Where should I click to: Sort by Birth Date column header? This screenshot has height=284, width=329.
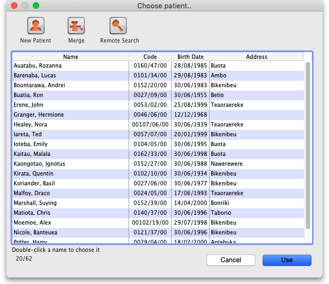coord(190,57)
